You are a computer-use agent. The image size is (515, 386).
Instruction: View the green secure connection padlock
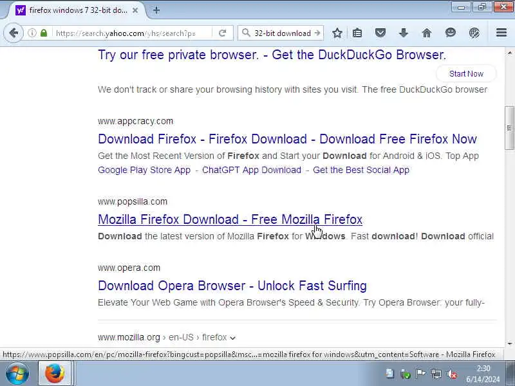pyautogui.click(x=44, y=33)
